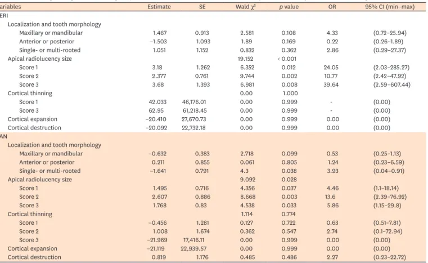Click the interval "(0.23–22.72)"
Screen dimensions: 428x263
click(390, 257)
